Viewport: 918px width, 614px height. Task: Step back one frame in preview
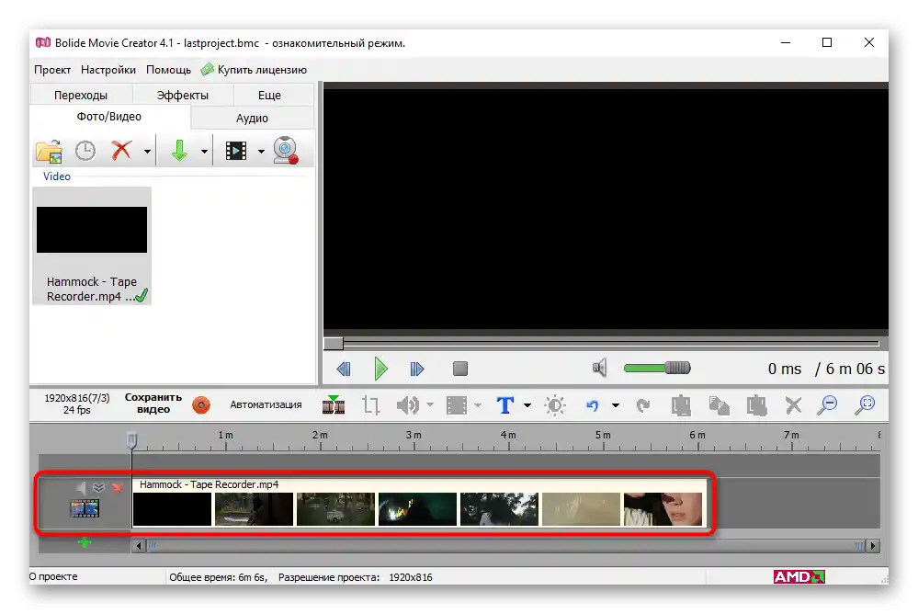click(344, 370)
